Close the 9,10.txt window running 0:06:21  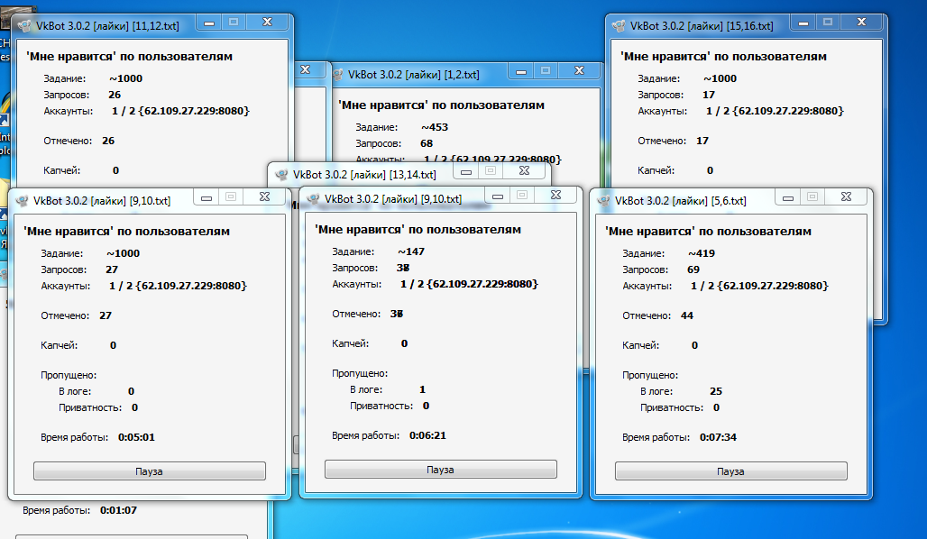coord(555,195)
